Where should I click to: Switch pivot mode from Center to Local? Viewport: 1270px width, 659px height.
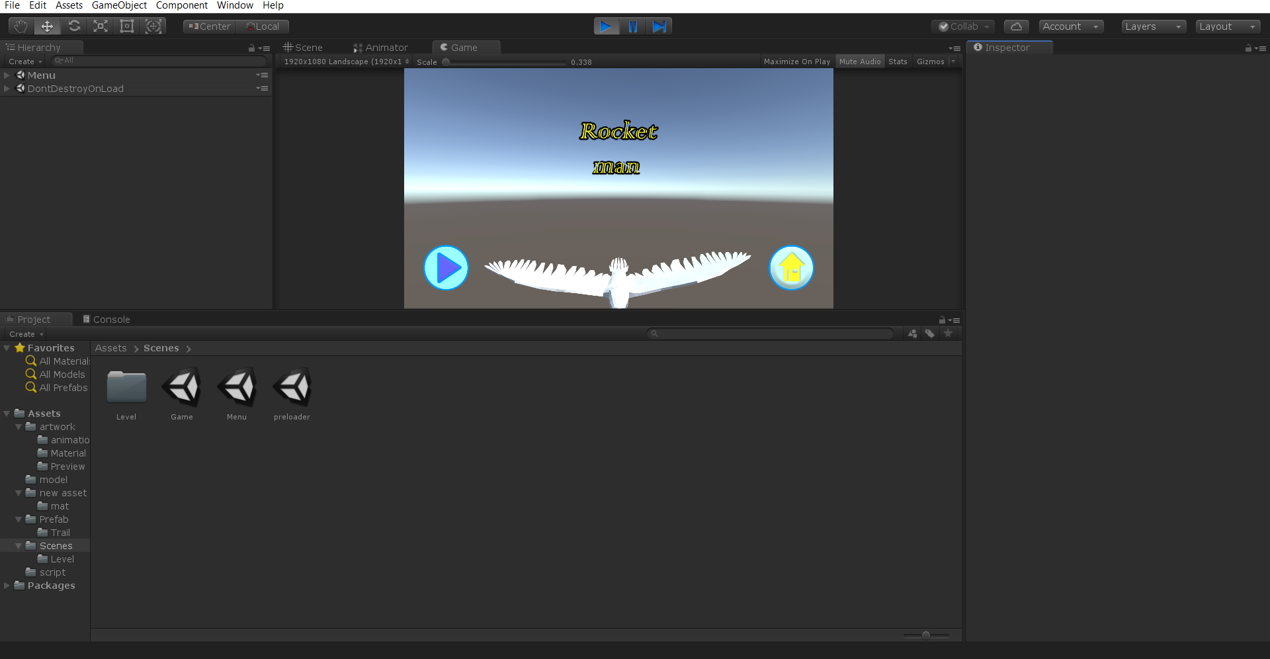(x=263, y=26)
